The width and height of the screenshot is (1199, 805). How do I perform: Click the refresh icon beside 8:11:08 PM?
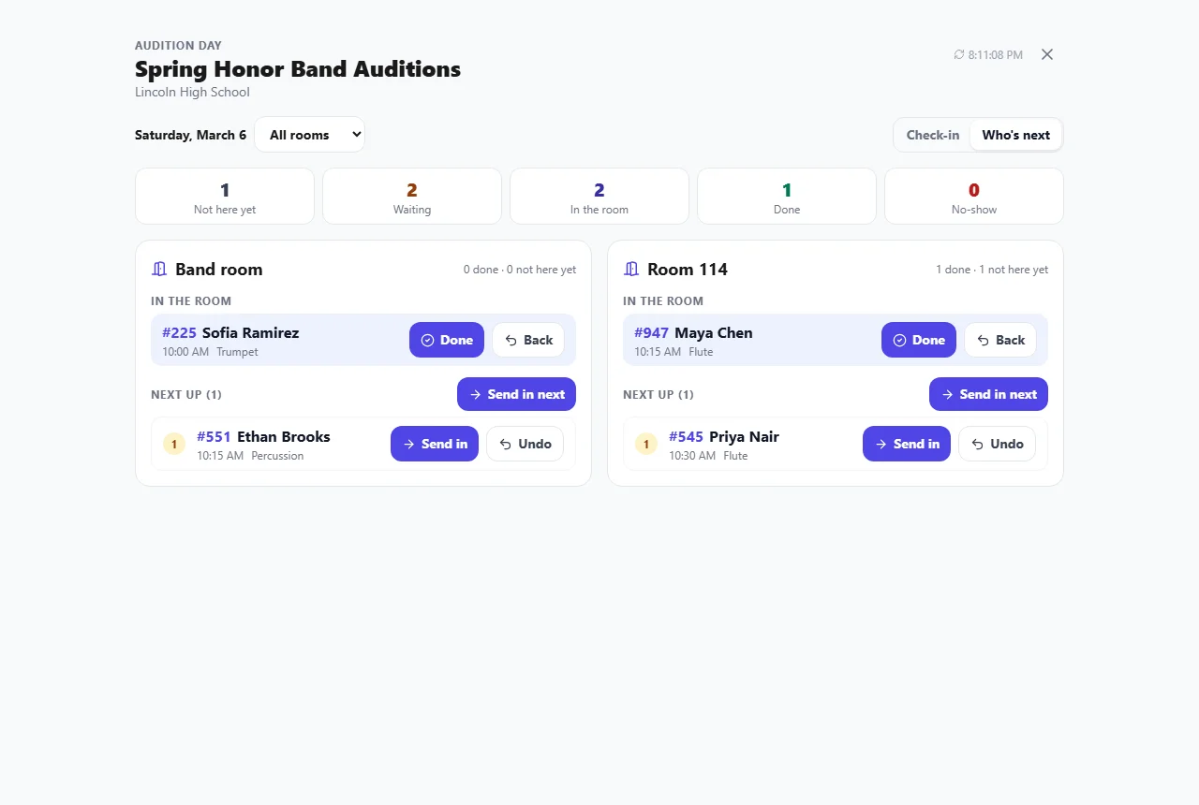pos(959,55)
